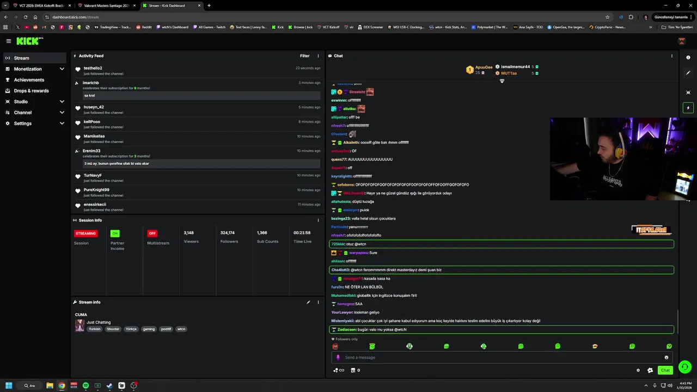Toggle the Partner Income ON switch

coord(115,233)
